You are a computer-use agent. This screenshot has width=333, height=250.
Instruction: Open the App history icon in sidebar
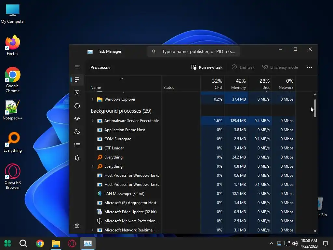click(77, 106)
